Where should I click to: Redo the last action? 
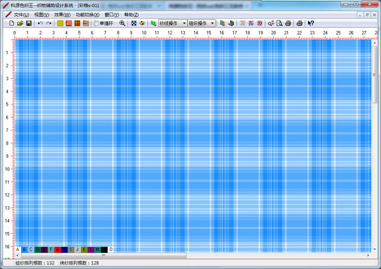[49, 23]
